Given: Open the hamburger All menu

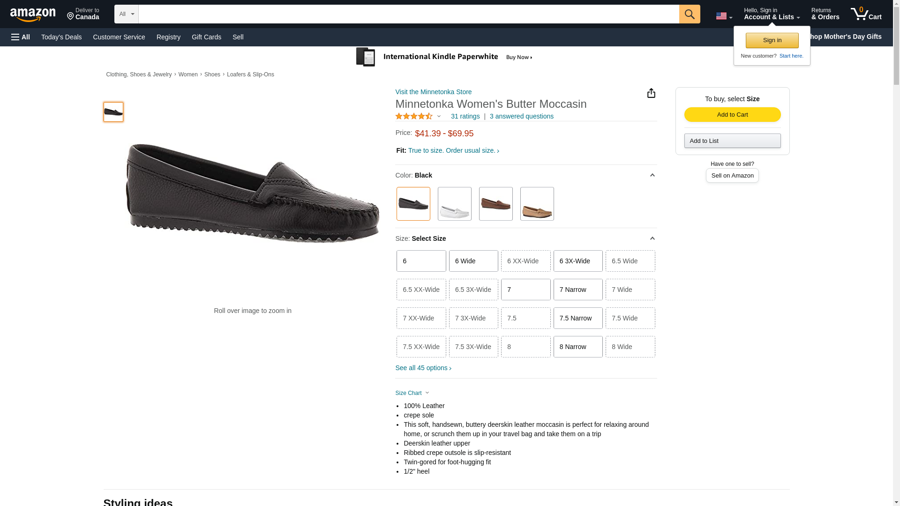Looking at the screenshot, I should [x=21, y=37].
